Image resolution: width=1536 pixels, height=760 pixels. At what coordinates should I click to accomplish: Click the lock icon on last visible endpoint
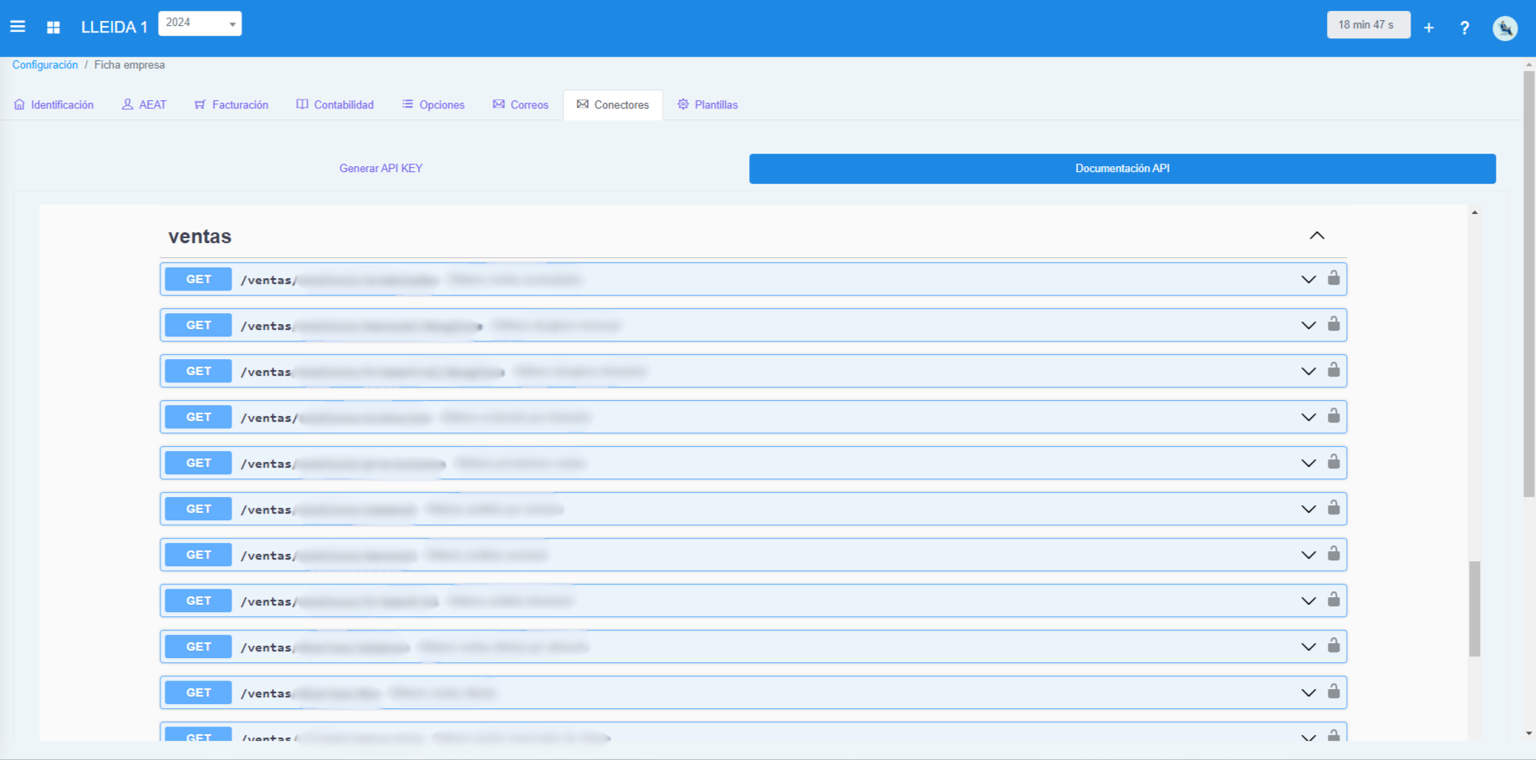1334,737
